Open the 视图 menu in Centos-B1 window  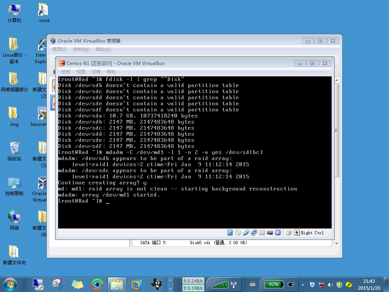click(x=81, y=72)
